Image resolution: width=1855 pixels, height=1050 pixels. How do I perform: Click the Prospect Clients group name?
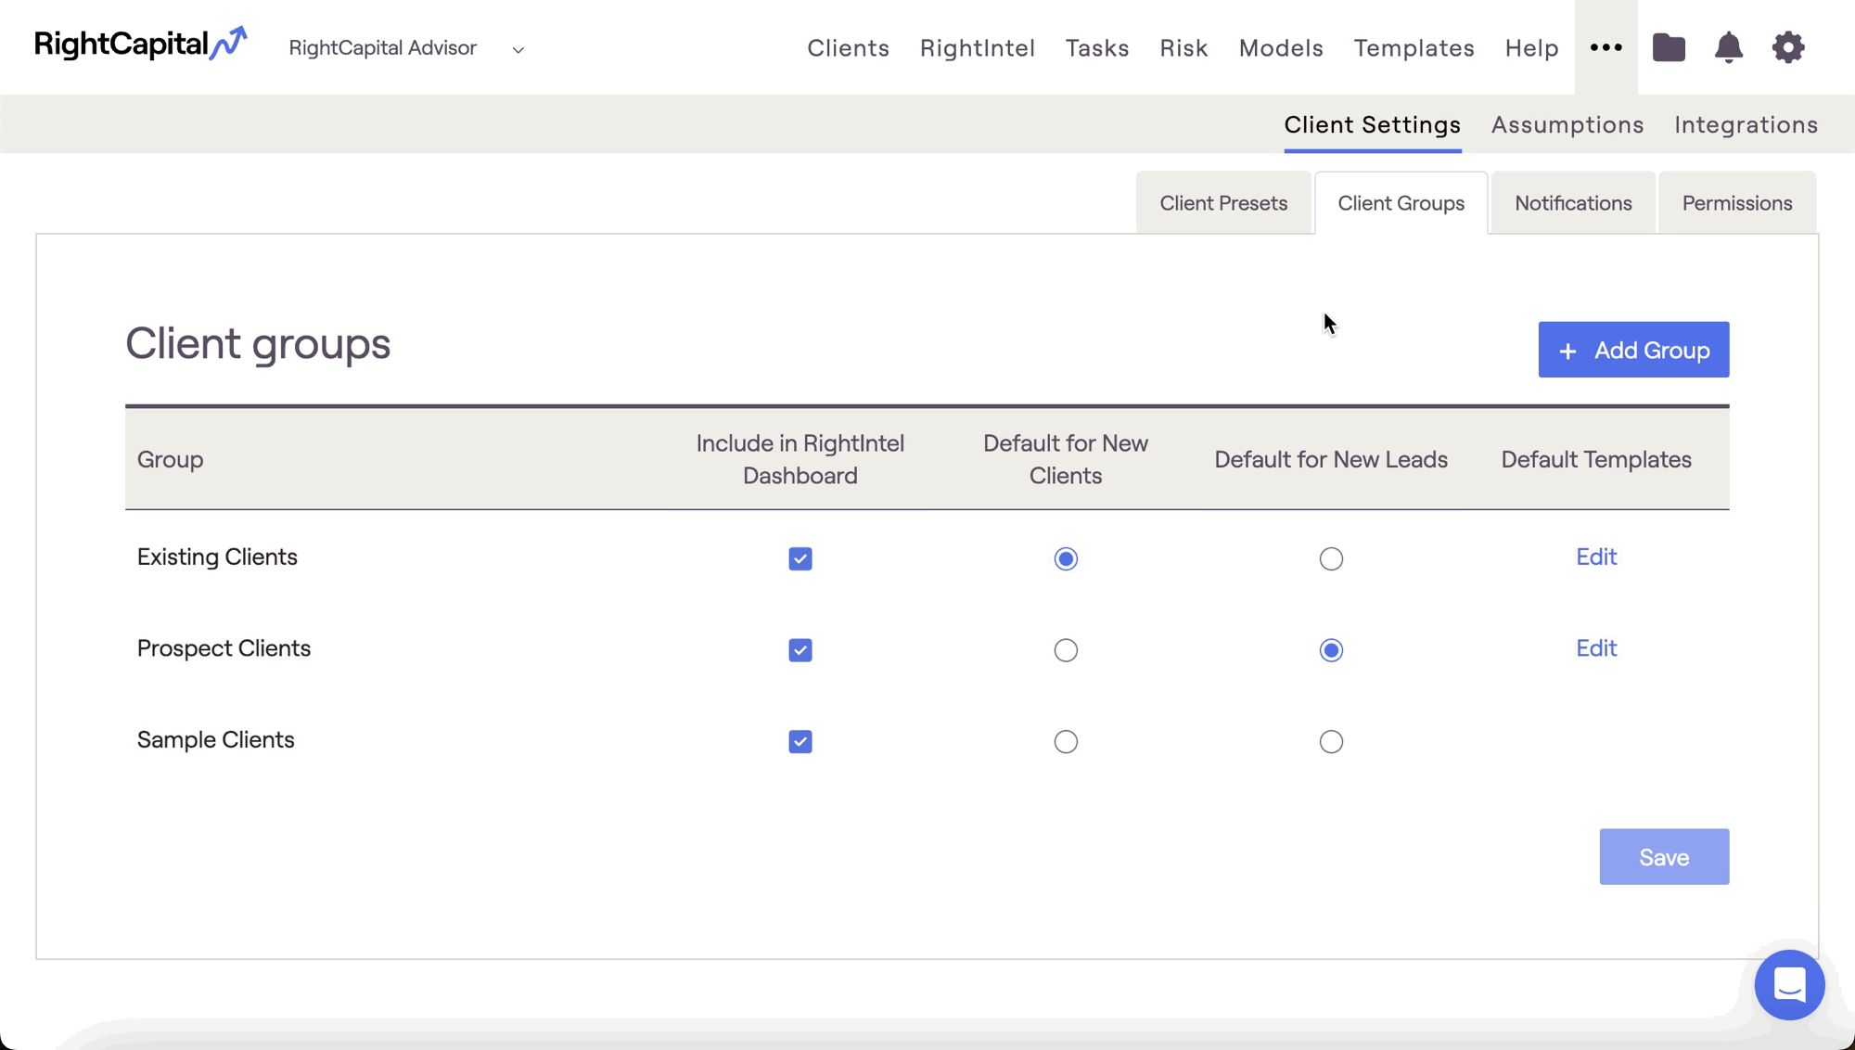[224, 648]
